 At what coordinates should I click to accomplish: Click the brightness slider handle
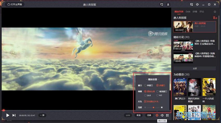tap(153, 107)
